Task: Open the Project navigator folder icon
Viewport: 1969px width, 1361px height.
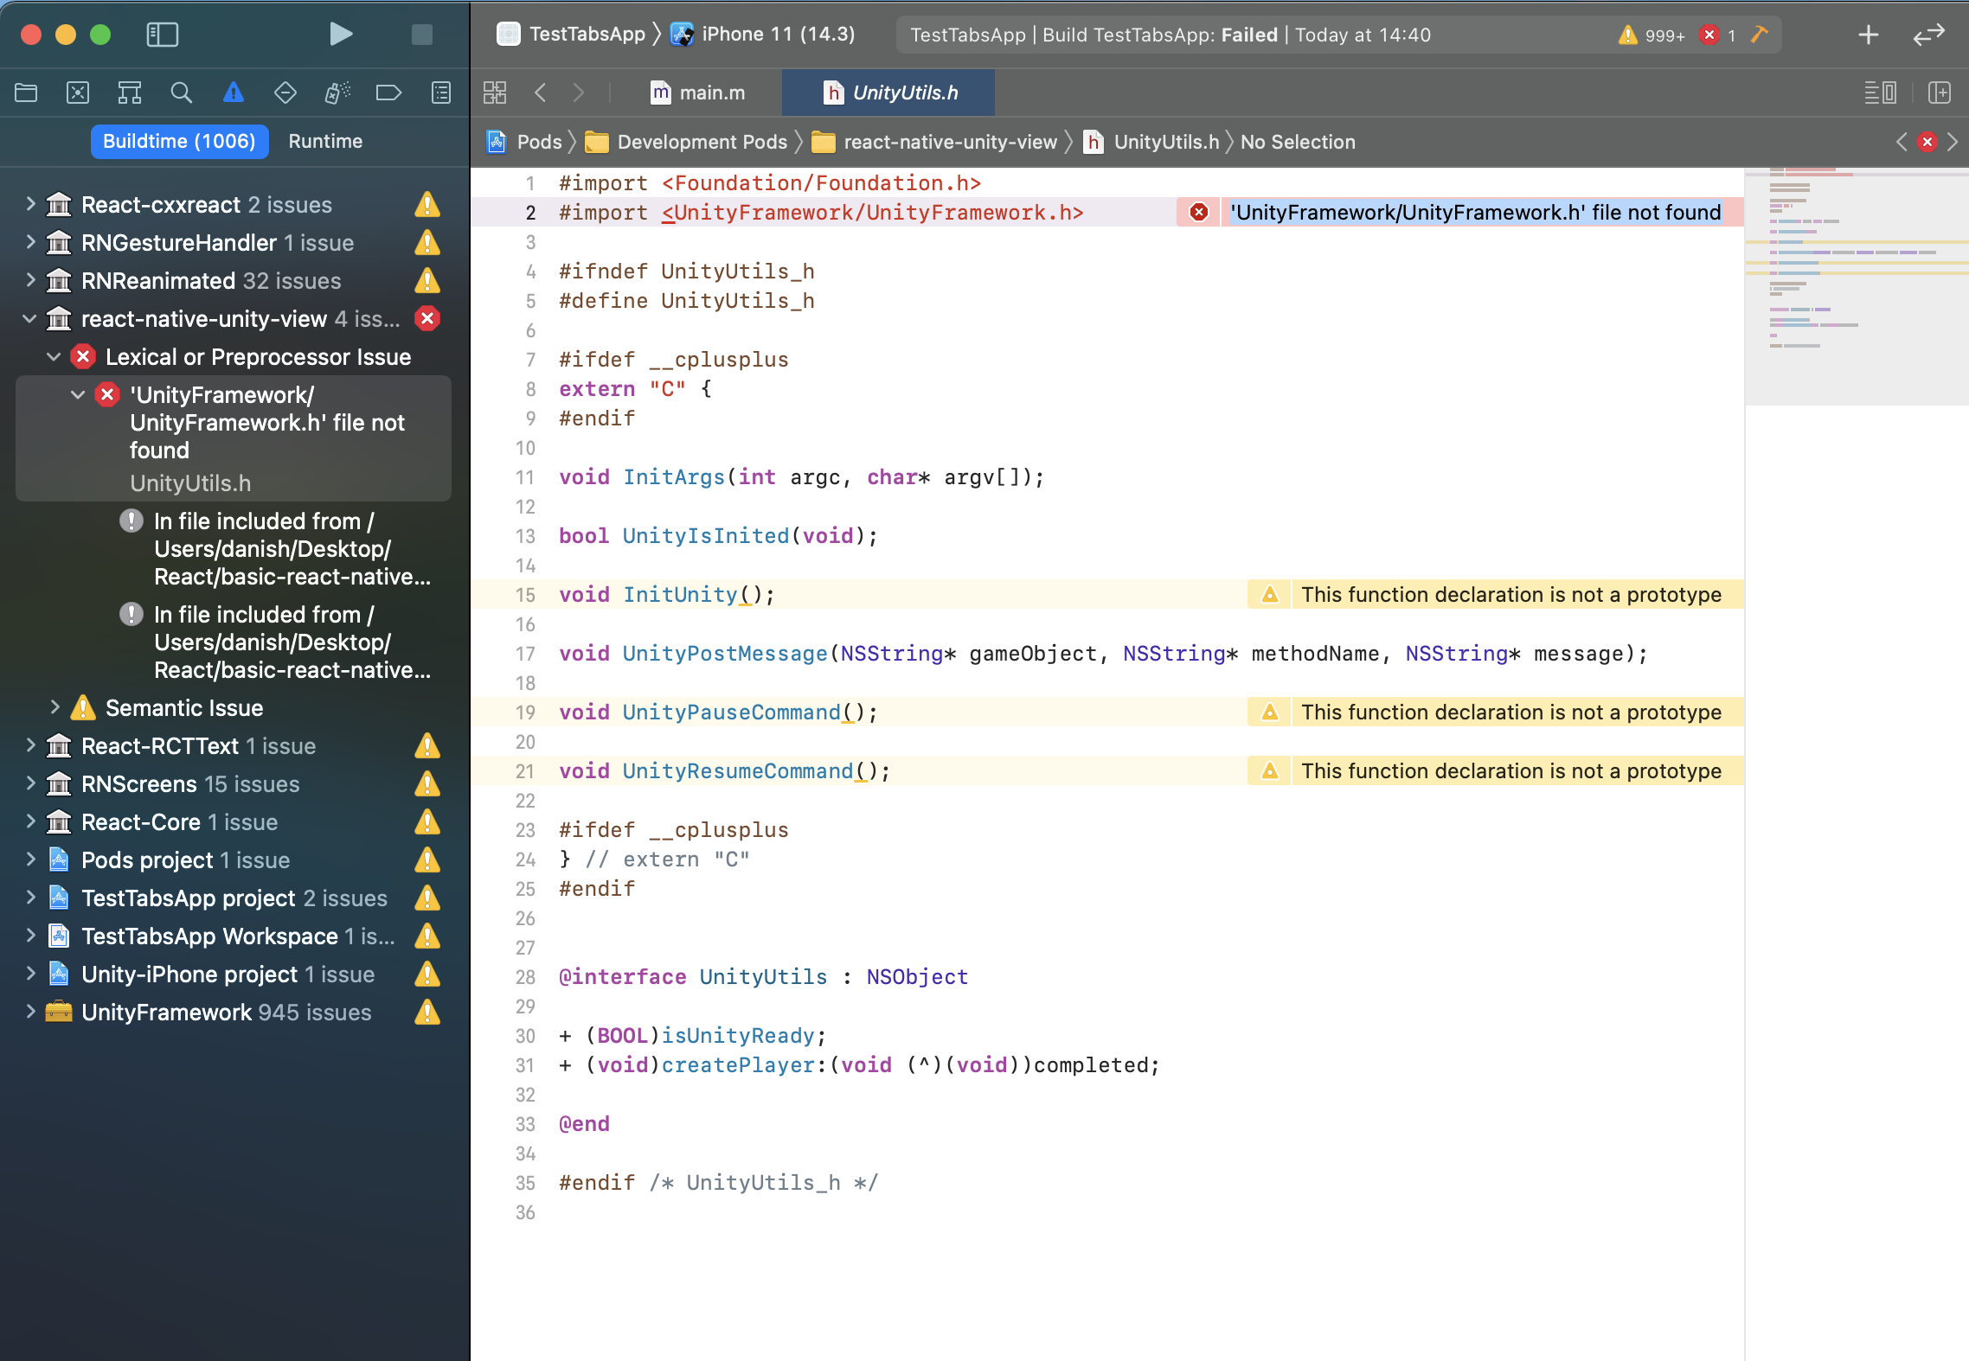Action: [x=26, y=93]
